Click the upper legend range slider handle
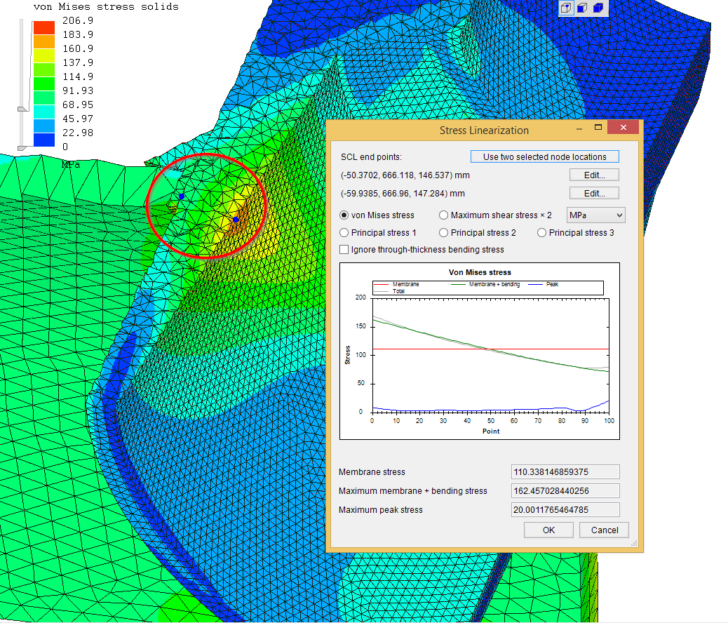728x623 pixels. (x=22, y=109)
